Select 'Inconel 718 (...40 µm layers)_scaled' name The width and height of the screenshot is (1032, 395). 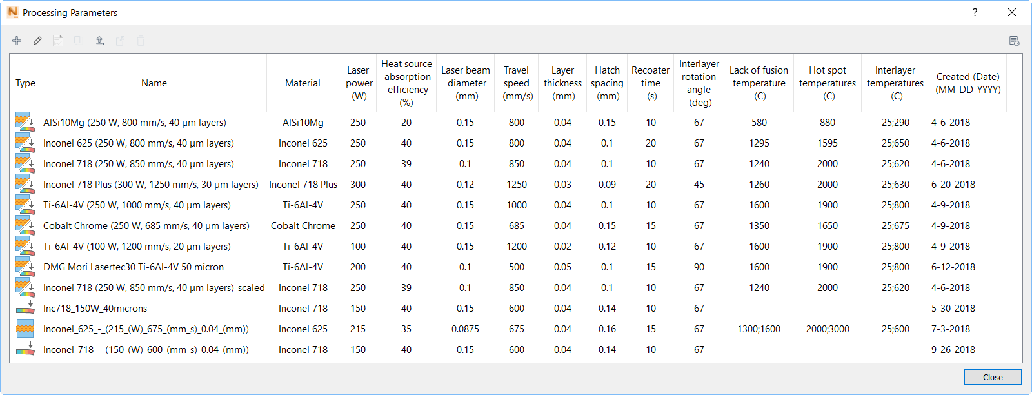point(154,287)
